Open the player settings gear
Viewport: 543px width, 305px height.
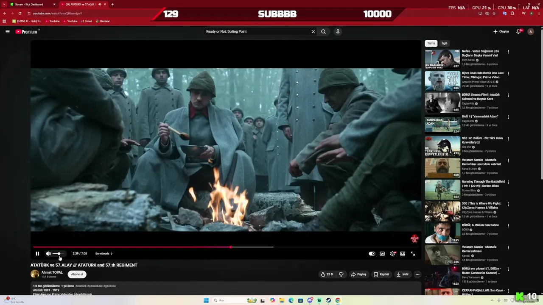pyautogui.click(x=392, y=254)
